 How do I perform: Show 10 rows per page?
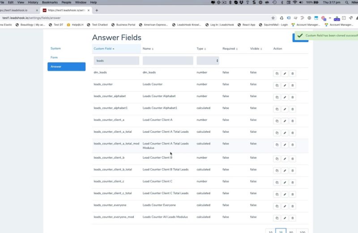[270, 231]
